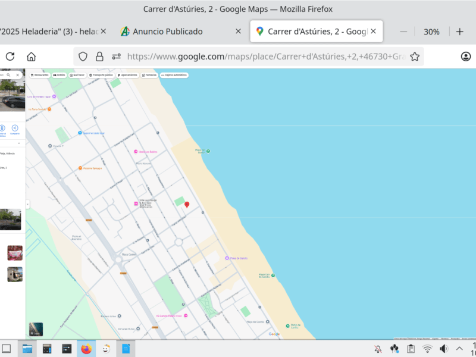Toggle notifications bell in system tray
This screenshot has width=476, height=357.
click(x=378, y=349)
